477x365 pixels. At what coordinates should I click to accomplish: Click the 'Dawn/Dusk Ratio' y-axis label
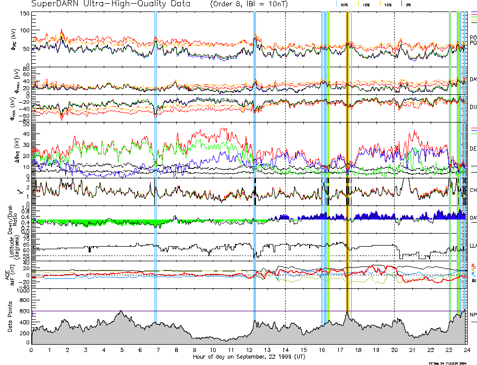pos(9,219)
